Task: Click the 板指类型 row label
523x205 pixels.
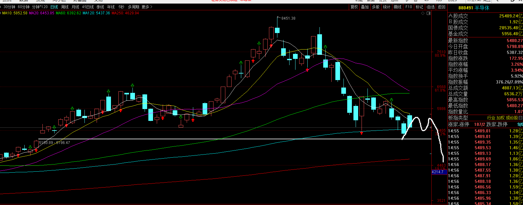Action: pyautogui.click(x=458, y=118)
